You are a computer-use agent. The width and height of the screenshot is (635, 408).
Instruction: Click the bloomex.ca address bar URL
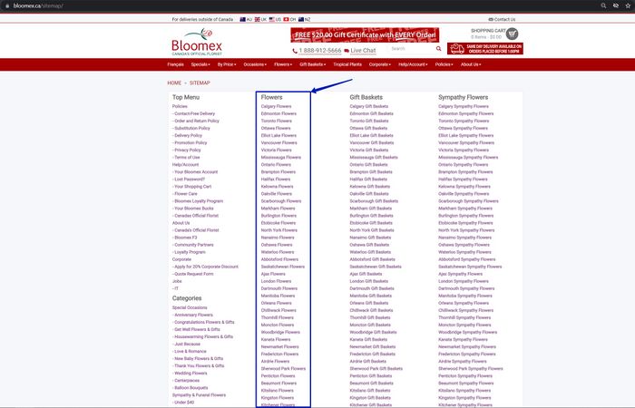(38, 5)
